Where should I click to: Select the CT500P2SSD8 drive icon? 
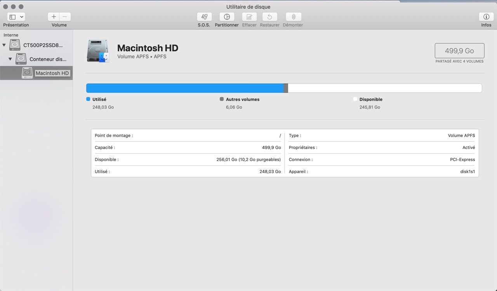pos(15,45)
